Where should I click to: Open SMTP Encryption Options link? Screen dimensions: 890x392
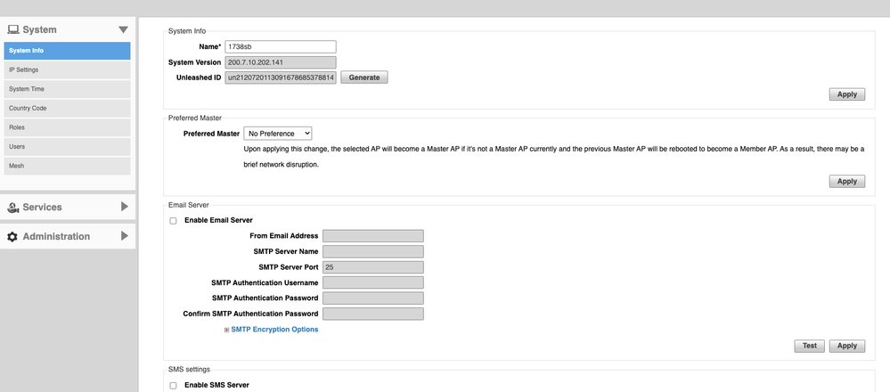click(274, 330)
